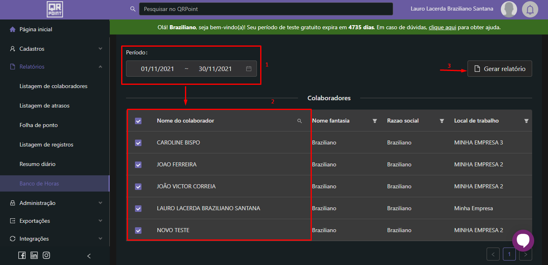Deselect the NOVO TESTE checkbox
The height and width of the screenshot is (265, 548).
[138, 231]
